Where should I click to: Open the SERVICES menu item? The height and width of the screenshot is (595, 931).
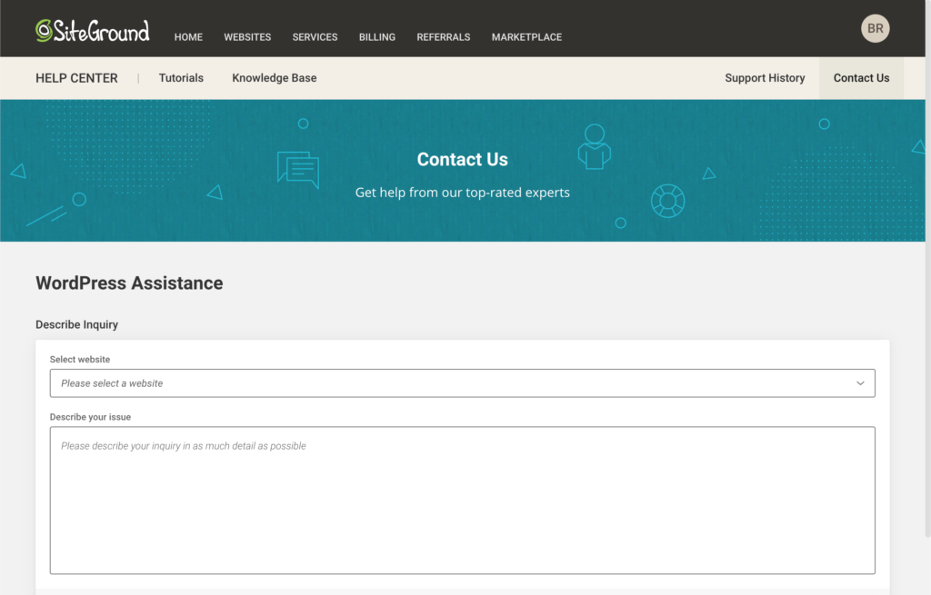click(315, 36)
